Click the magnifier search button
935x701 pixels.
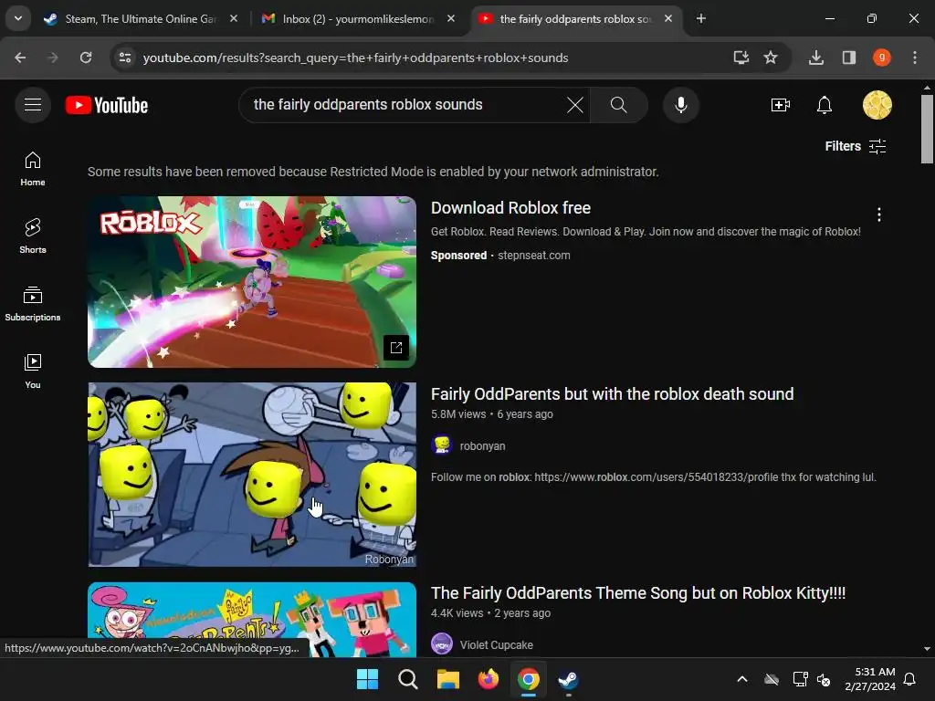tap(618, 105)
